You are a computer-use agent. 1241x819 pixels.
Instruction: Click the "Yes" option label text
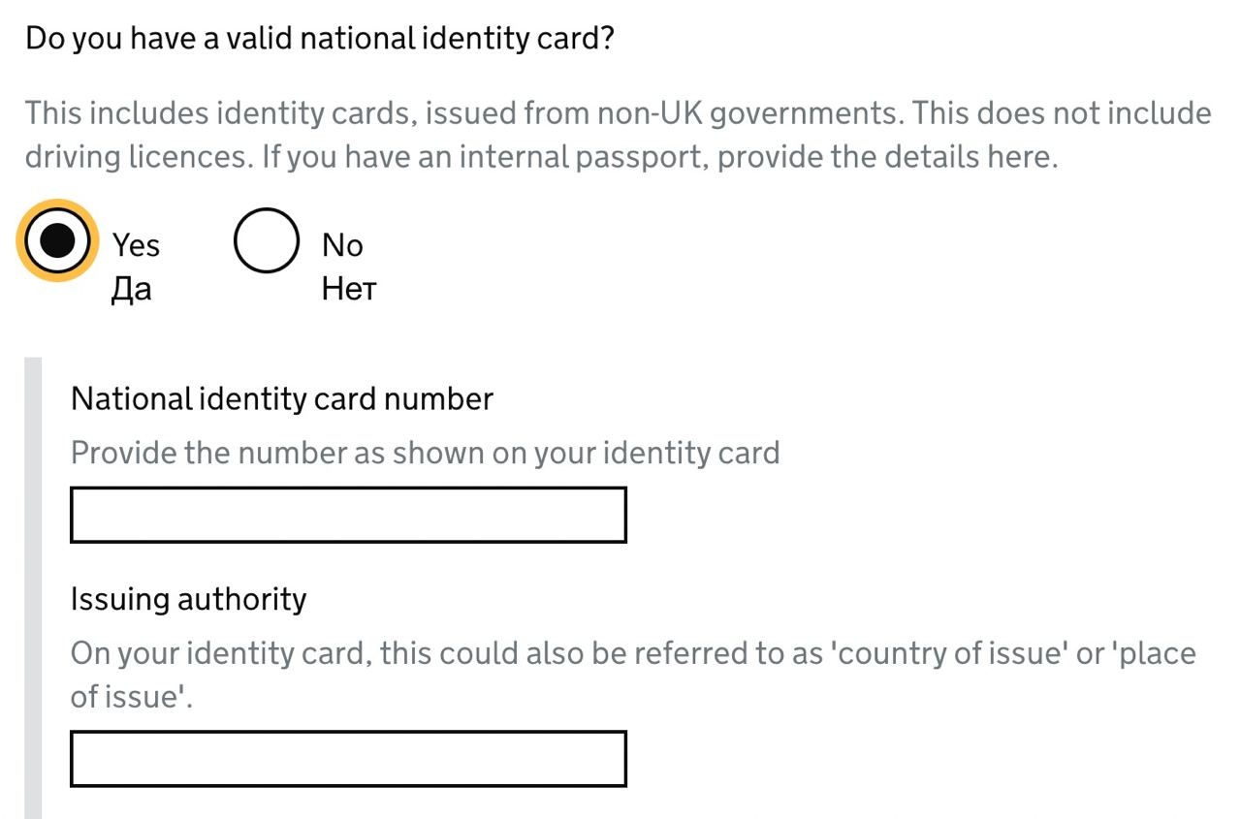pyautogui.click(x=136, y=245)
